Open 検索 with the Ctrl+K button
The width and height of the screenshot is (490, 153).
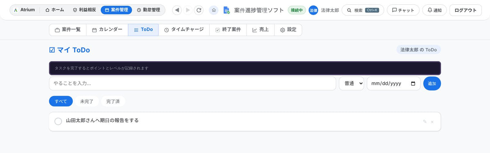363,10
